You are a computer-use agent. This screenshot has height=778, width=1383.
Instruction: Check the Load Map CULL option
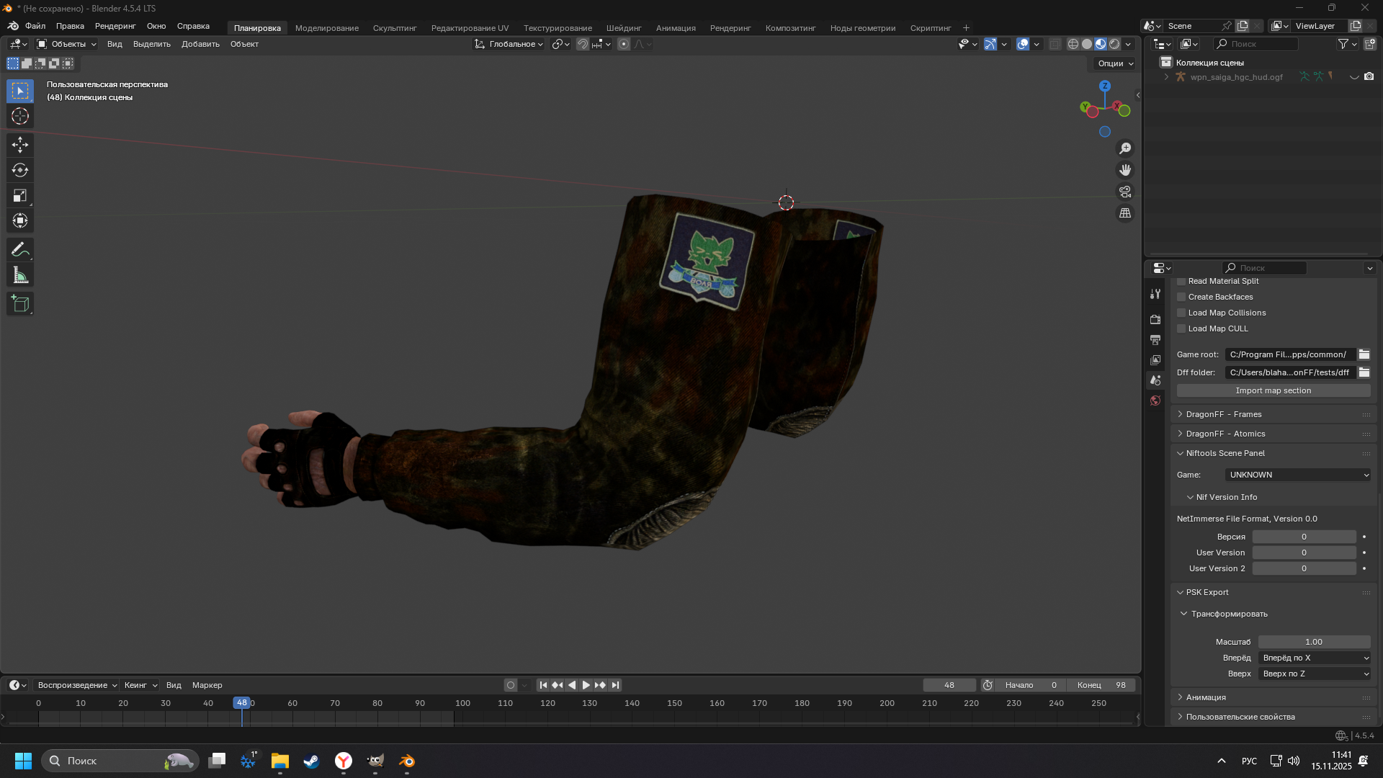click(x=1181, y=328)
